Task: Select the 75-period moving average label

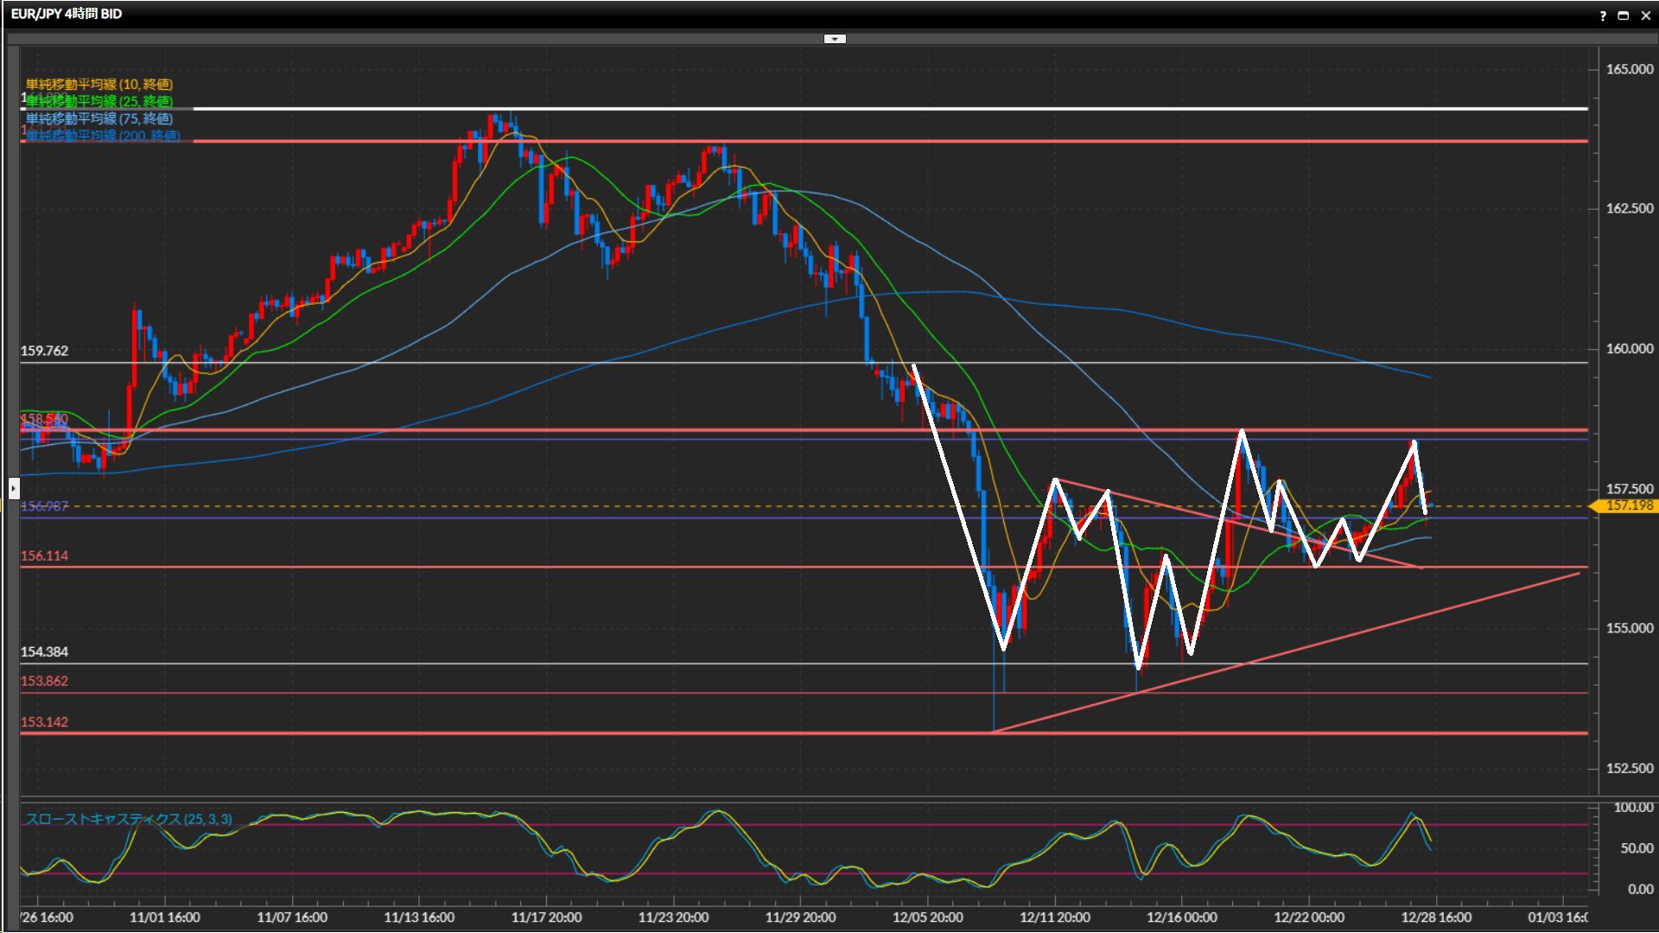Action: 99,118
